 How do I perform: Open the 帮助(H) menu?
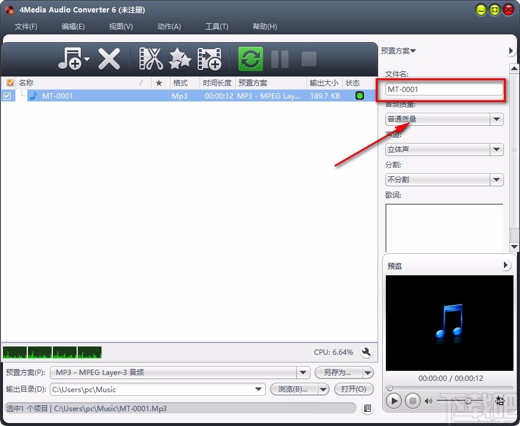pyautogui.click(x=265, y=27)
